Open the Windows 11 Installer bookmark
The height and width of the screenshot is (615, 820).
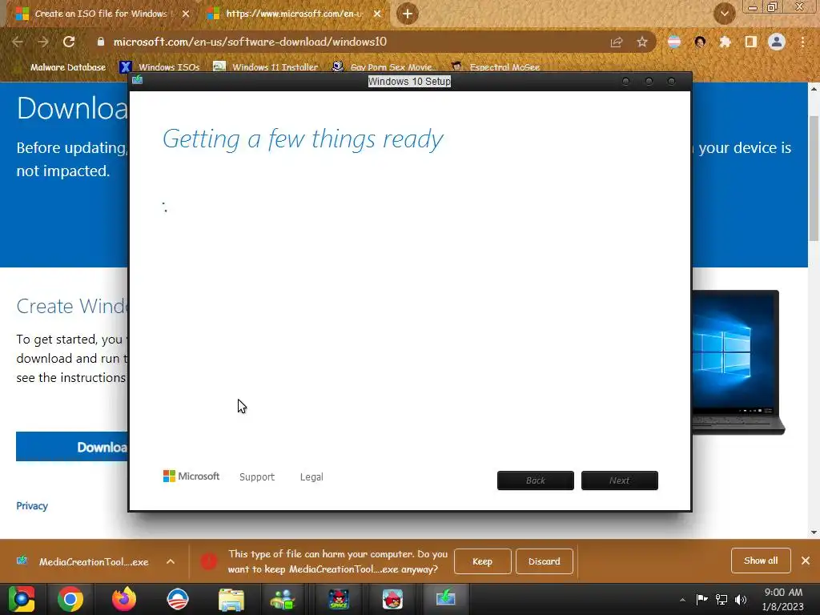tap(266, 67)
